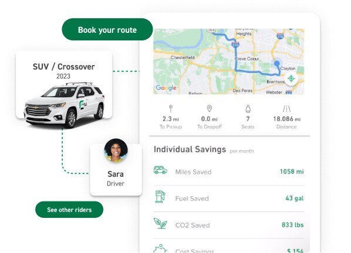Open Sara's driver profile photo
The width and height of the screenshot is (351, 253).
[x=116, y=151]
